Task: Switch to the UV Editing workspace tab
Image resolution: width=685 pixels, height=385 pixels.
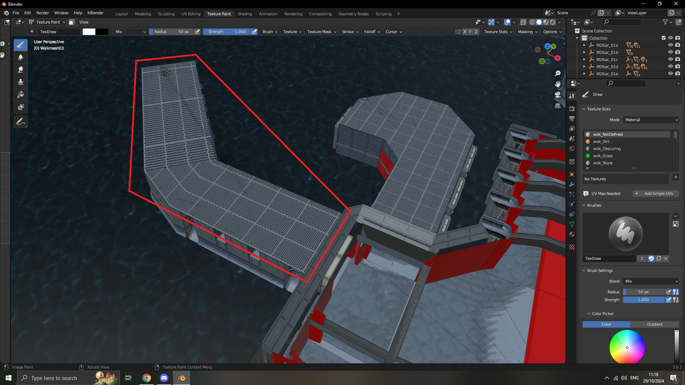Action: coord(191,14)
